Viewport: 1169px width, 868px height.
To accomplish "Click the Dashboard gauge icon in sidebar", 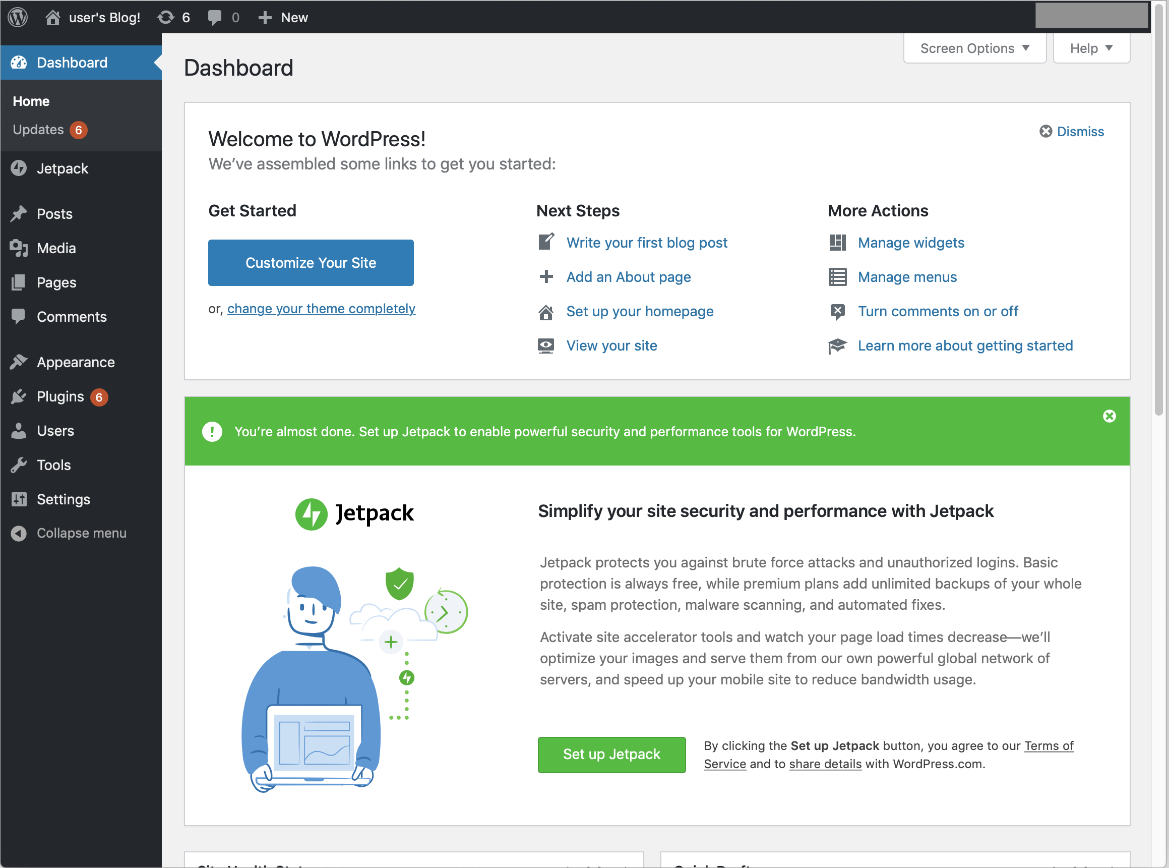I will (x=19, y=63).
